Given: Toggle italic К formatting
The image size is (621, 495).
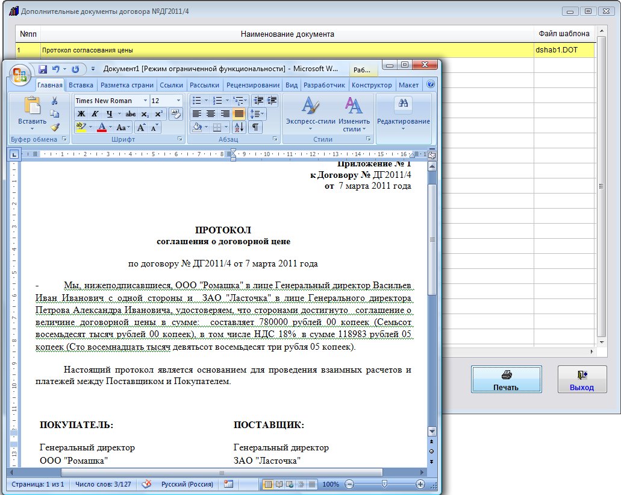Looking at the screenshot, I should (95, 114).
